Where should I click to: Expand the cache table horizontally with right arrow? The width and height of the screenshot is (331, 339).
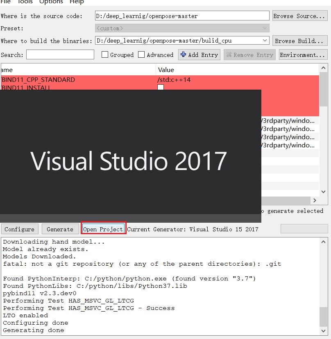pyautogui.click(x=315, y=200)
